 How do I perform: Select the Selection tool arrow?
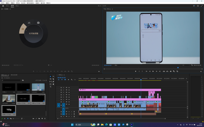[51, 77]
